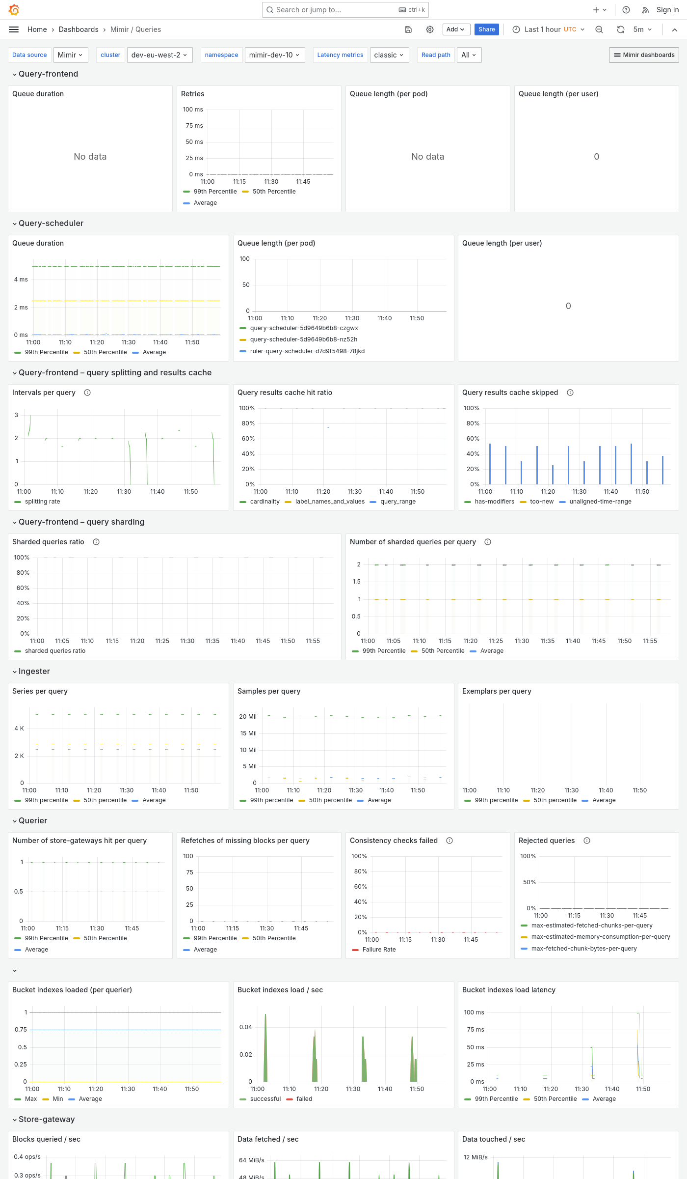The image size is (687, 1179).
Task: Click info icon beside Consistency checks failed
Action: (449, 841)
